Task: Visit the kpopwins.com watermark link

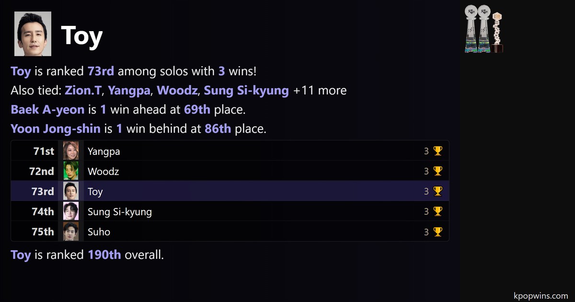Action: coord(540,296)
